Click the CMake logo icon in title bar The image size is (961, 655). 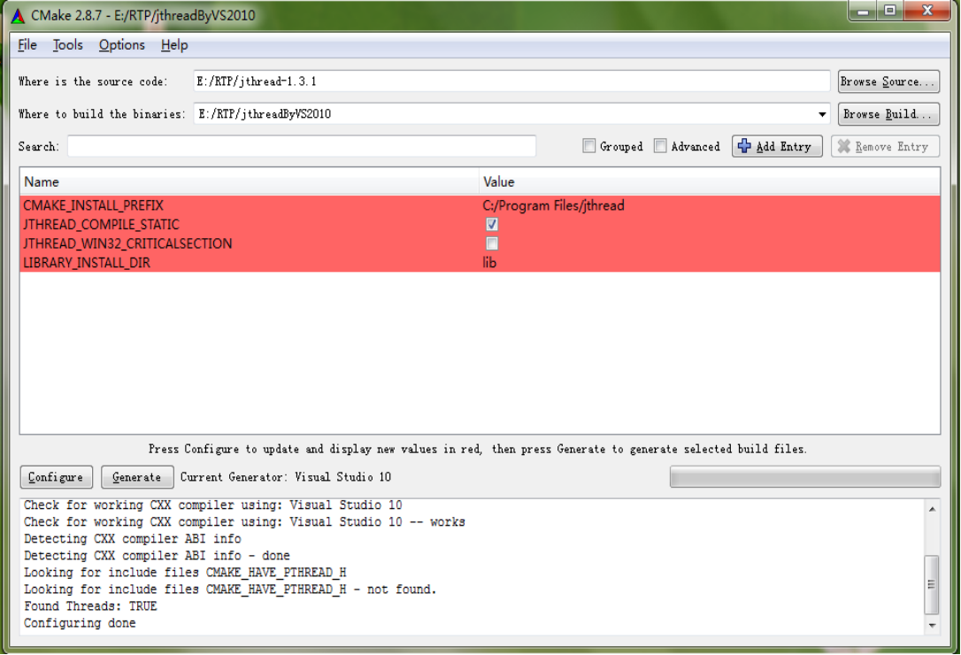point(18,15)
